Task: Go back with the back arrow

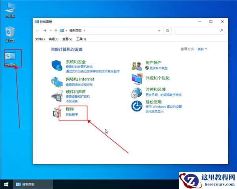Action: coord(38,31)
